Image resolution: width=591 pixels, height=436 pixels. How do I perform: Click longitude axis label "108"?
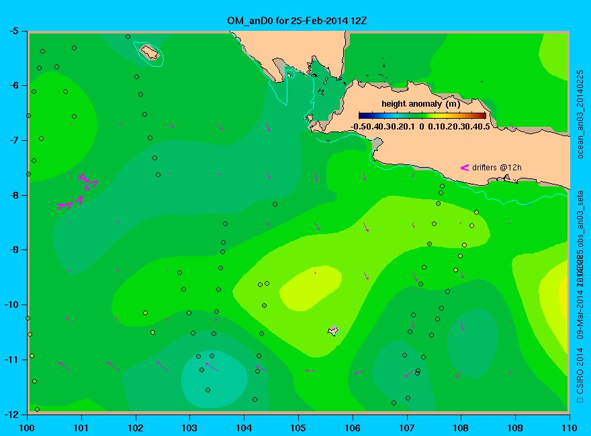coord(461,428)
